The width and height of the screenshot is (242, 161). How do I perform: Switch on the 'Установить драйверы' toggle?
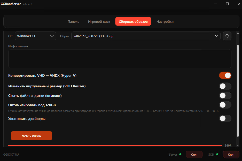pos(225,119)
